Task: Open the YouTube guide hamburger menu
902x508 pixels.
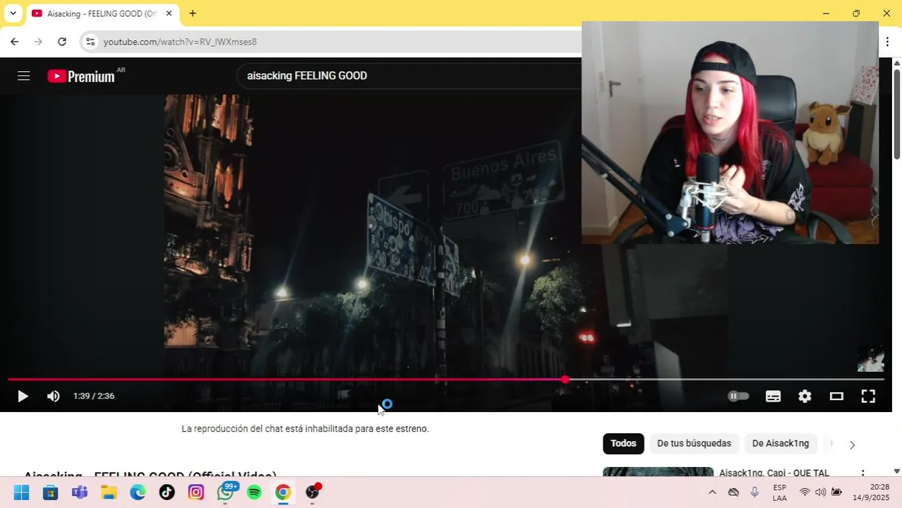Action: click(x=23, y=75)
